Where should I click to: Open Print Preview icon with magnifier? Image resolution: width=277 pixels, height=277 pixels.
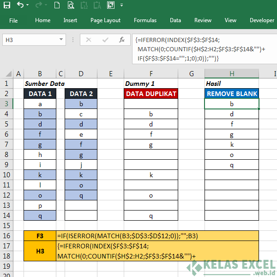click(x=71, y=5)
